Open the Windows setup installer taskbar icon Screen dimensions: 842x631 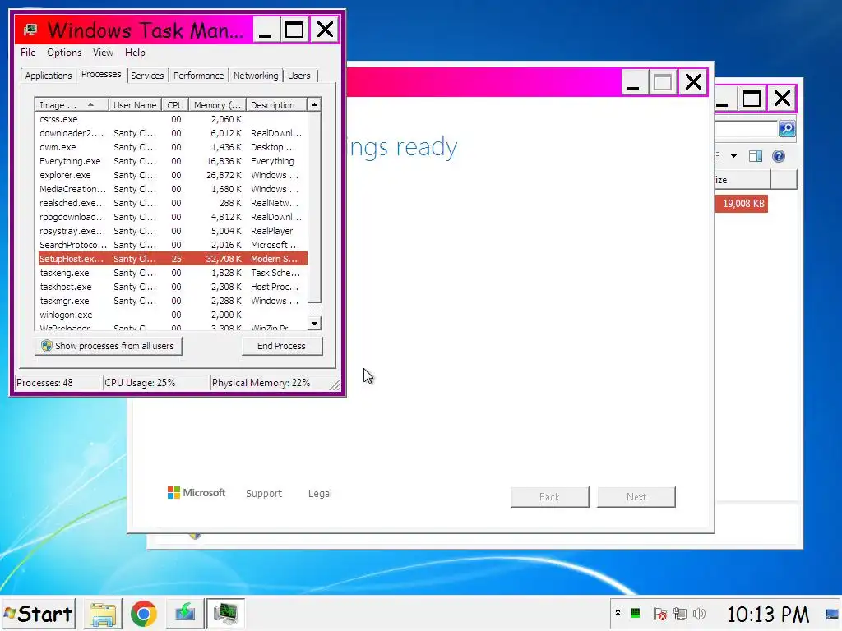[x=184, y=614]
